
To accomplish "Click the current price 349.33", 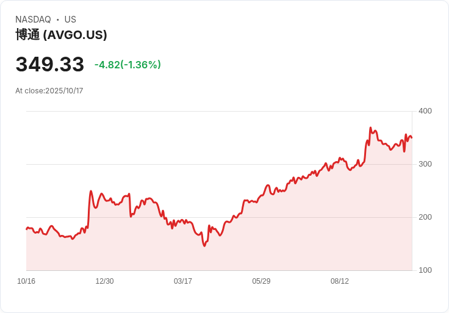I will coord(50,64).
